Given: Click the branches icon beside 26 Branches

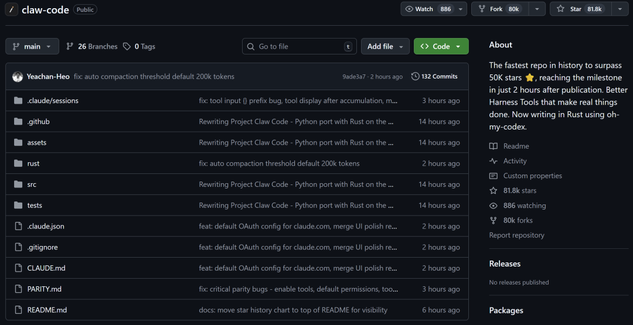Looking at the screenshot, I should (x=70, y=46).
